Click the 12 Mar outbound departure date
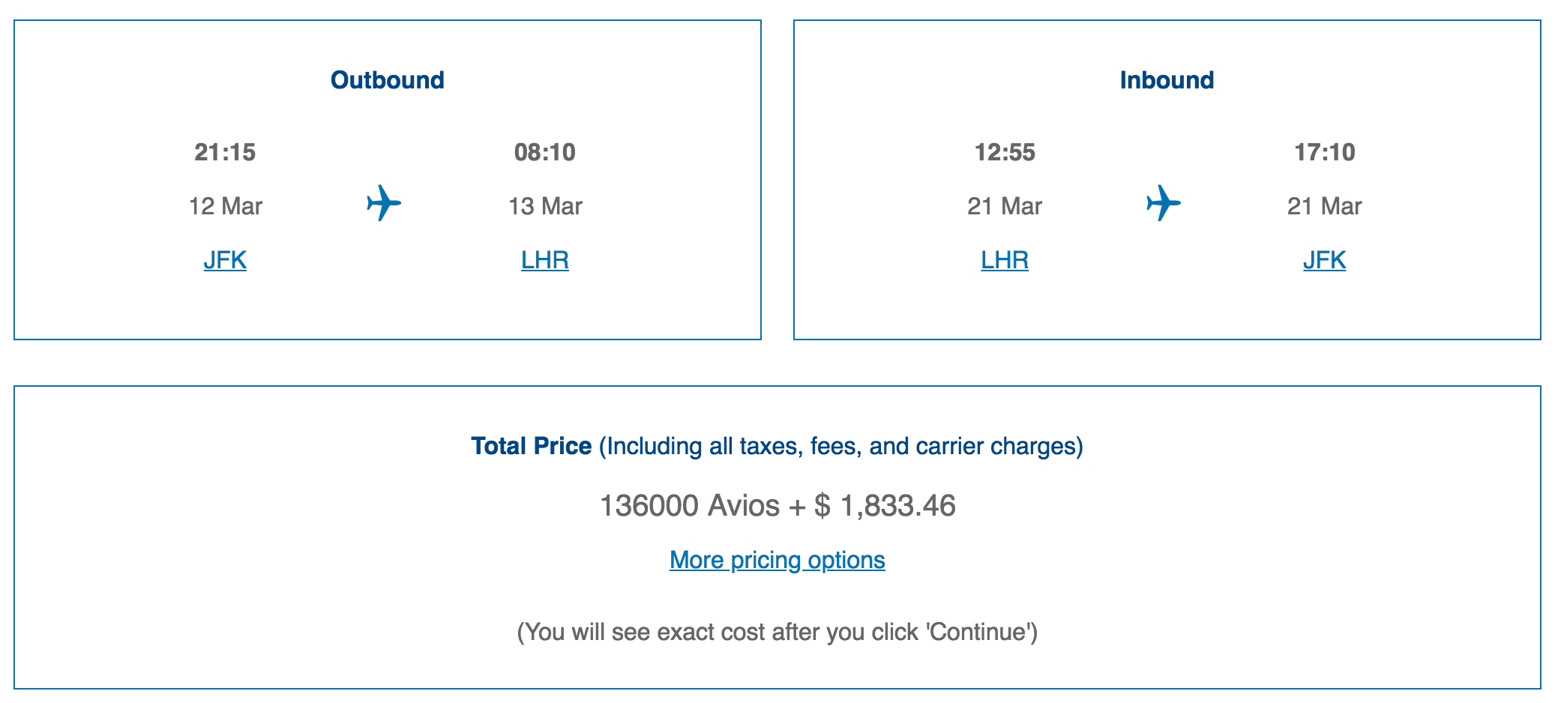Screen dimensions: 1555x703 click(x=225, y=206)
